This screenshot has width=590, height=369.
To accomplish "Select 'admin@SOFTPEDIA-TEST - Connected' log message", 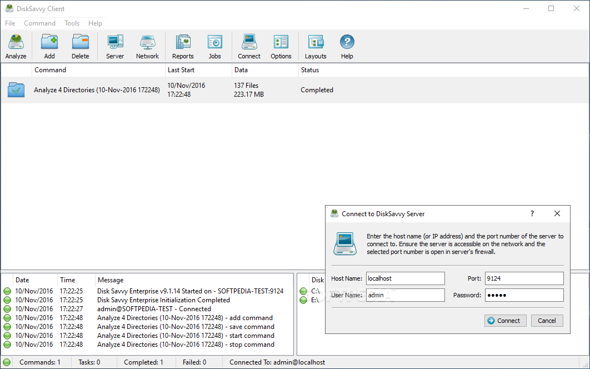I will click(x=154, y=309).
